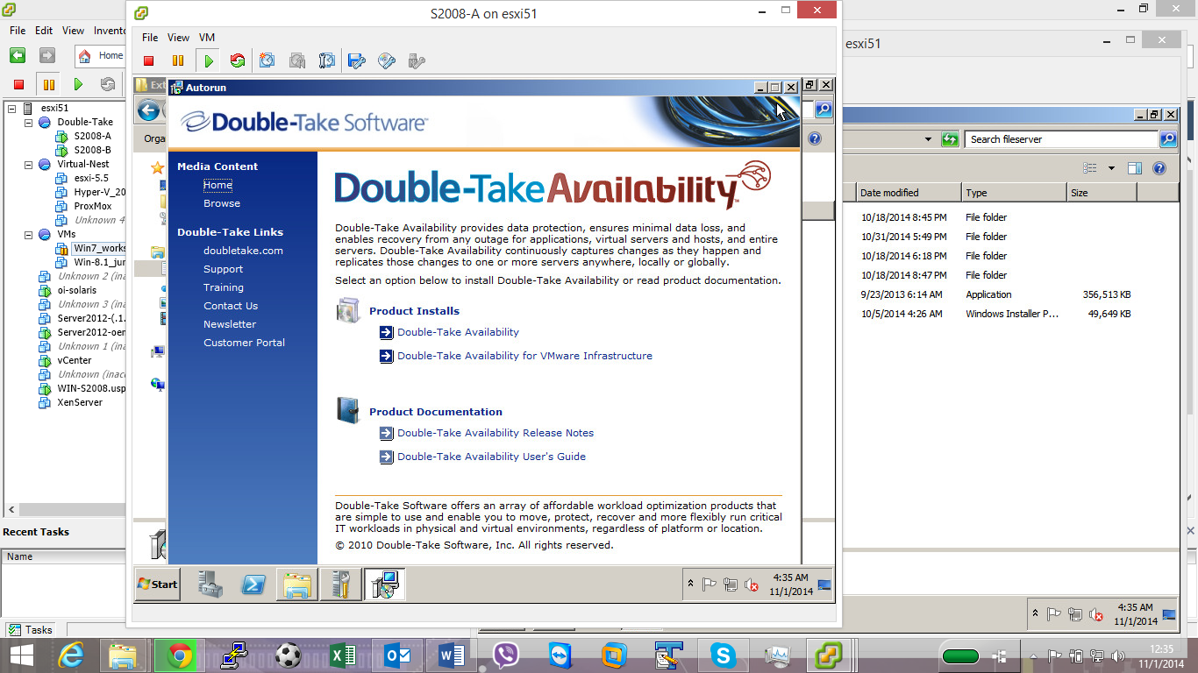Open Skype from host taskbar
This screenshot has width=1198, height=673.
724,655
